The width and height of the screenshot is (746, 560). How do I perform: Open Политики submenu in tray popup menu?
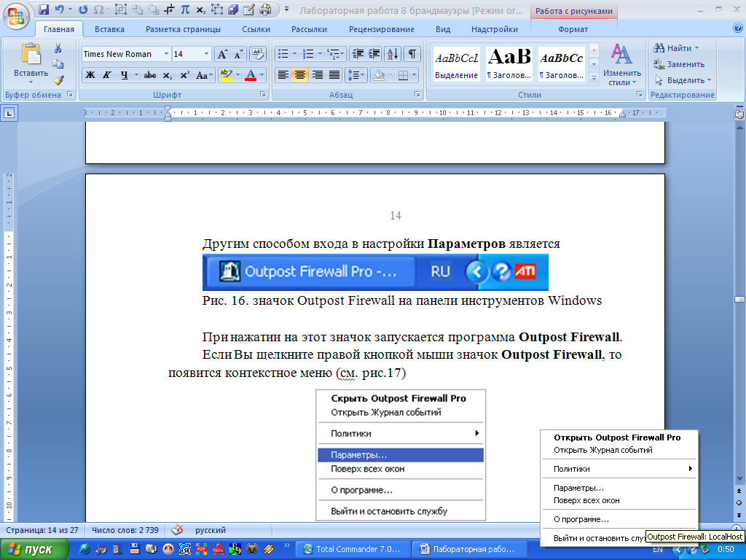point(619,469)
